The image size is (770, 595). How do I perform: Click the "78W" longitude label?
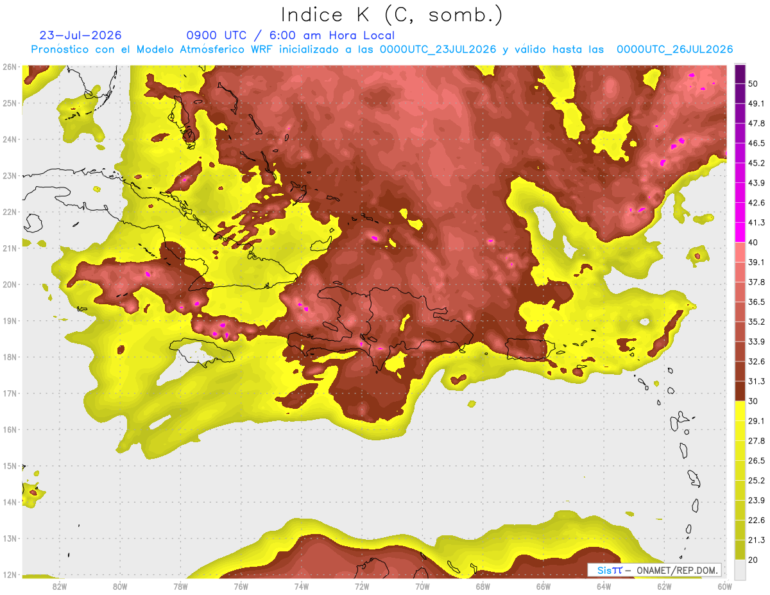(180, 585)
